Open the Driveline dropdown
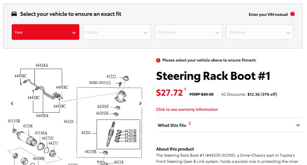This screenshot has height=165, width=307. [x=260, y=32]
